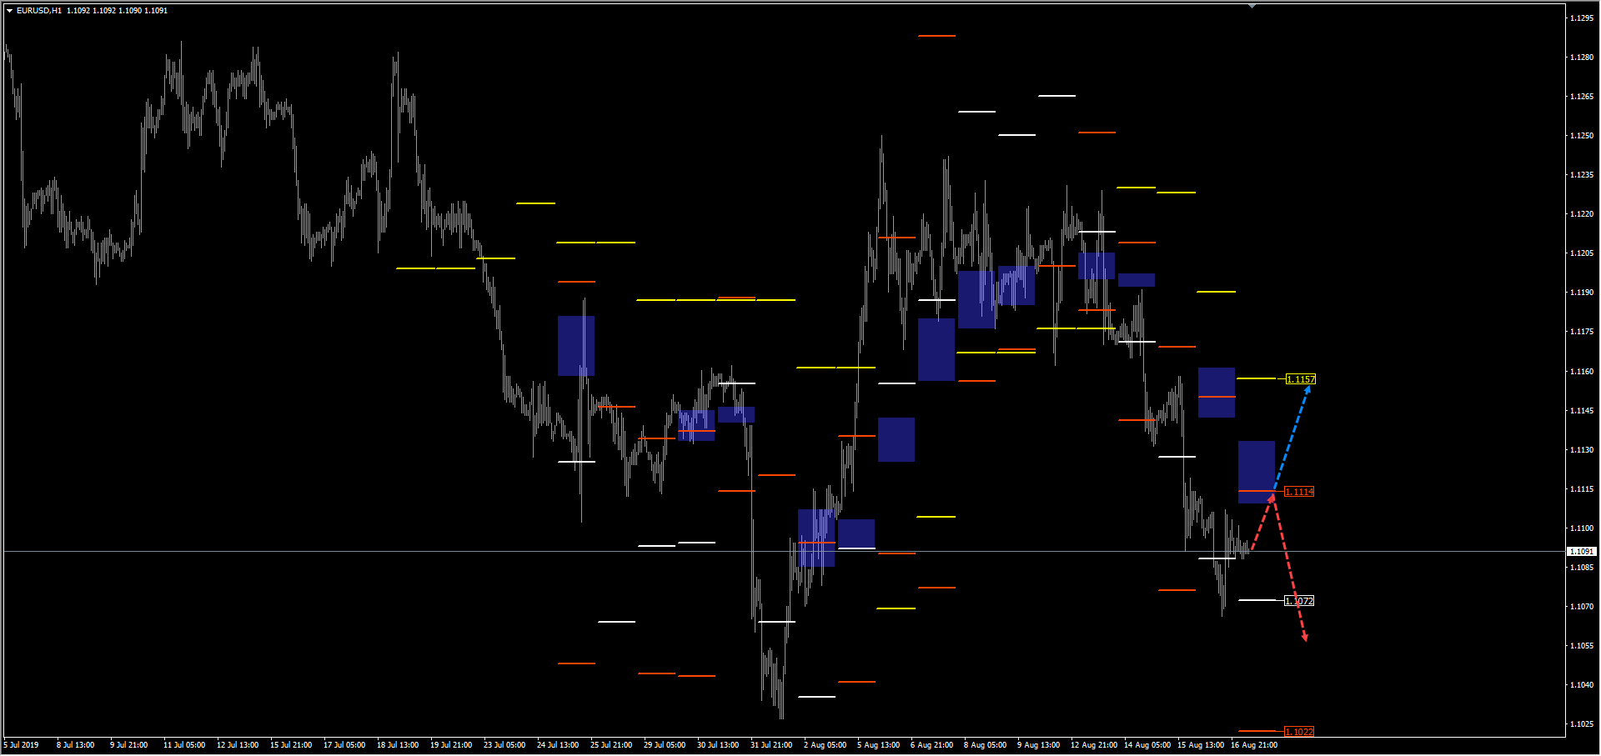Select the yellow 1.1157 price label
This screenshot has width=1601, height=756.
[1300, 379]
